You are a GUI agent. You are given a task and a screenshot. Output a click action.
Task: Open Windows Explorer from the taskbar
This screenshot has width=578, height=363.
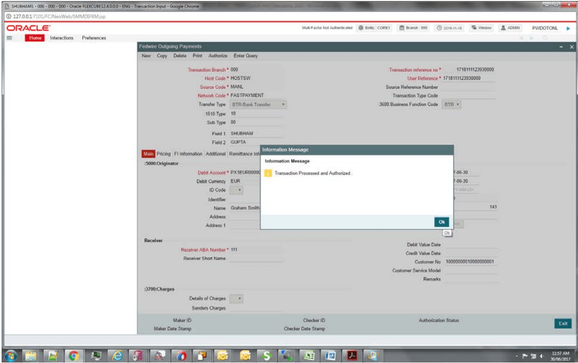click(31, 356)
